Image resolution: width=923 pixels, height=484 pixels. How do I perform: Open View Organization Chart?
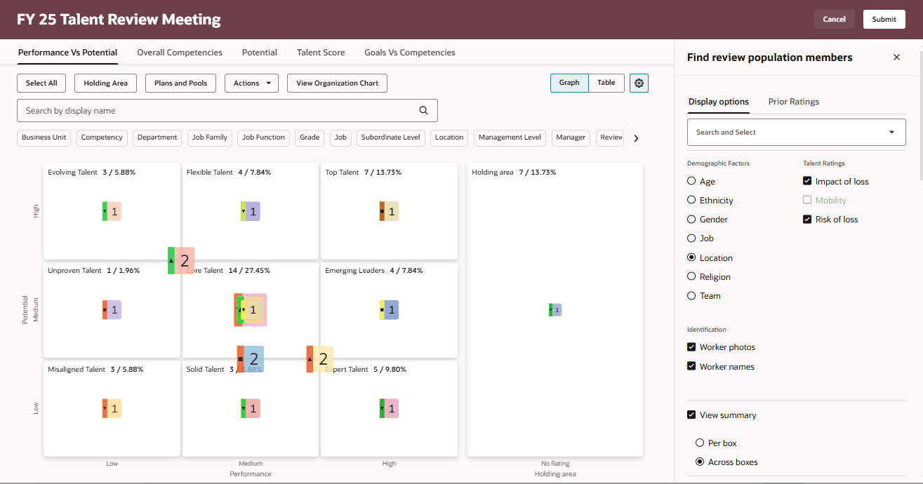(x=336, y=83)
